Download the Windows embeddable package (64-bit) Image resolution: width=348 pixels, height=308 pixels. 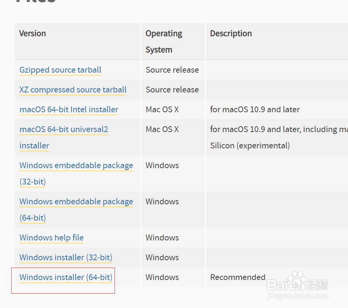pyautogui.click(x=76, y=201)
